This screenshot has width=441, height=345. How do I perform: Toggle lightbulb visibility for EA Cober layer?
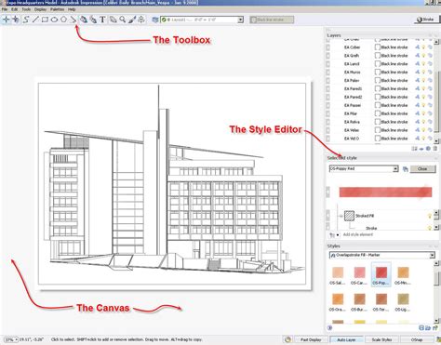424,47
